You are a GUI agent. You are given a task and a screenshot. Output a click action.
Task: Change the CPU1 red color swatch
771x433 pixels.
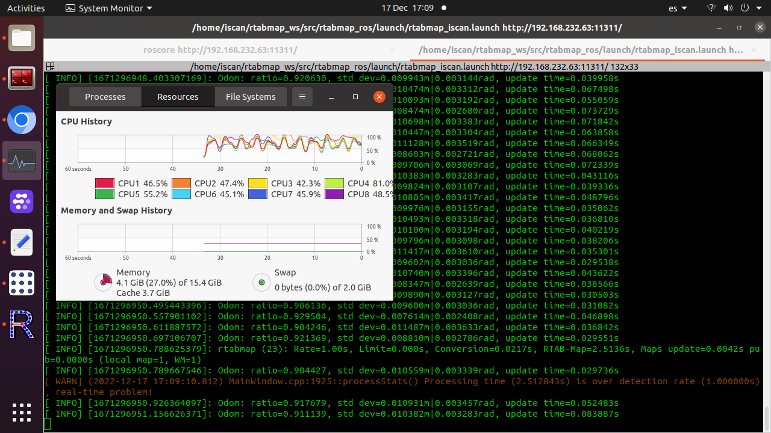tap(105, 183)
